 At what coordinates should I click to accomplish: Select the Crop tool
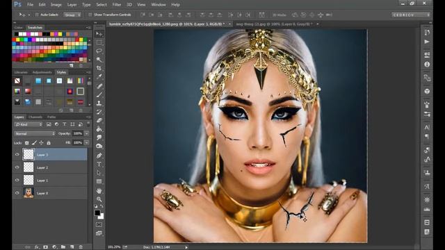coord(99,68)
